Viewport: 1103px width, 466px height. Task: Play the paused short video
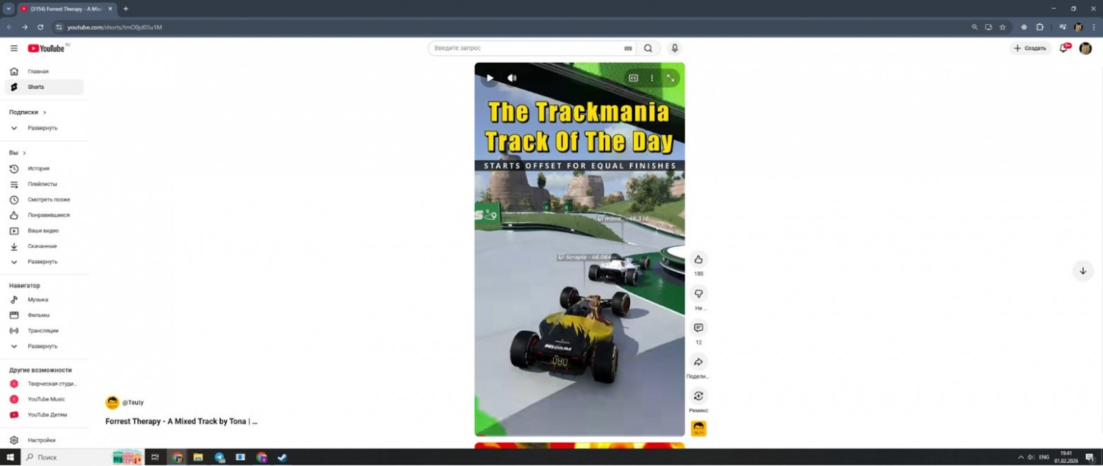pos(489,78)
